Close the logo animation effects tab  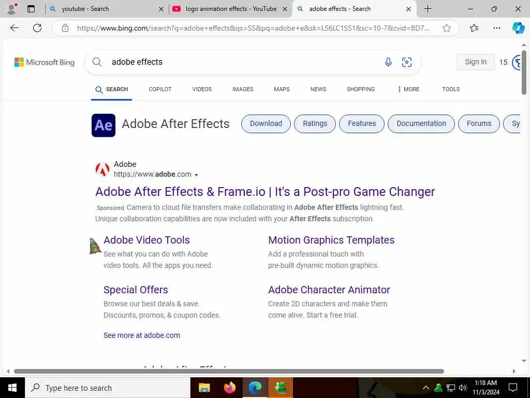[285, 9]
